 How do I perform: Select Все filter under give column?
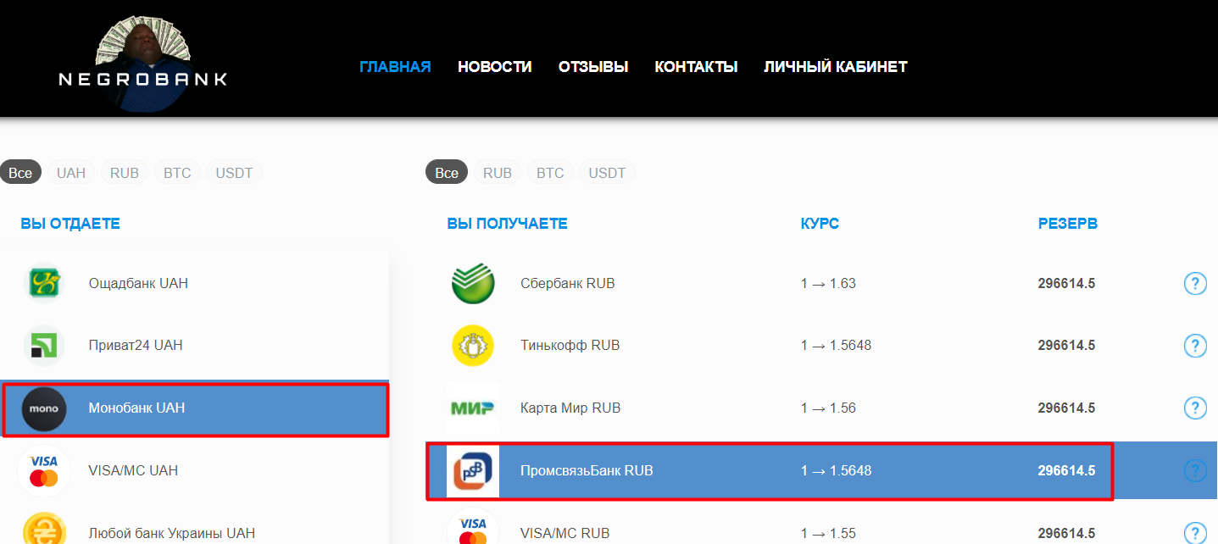pyautogui.click(x=20, y=173)
